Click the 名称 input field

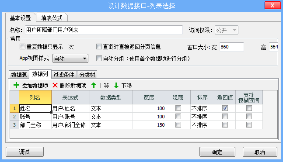(x=104, y=30)
